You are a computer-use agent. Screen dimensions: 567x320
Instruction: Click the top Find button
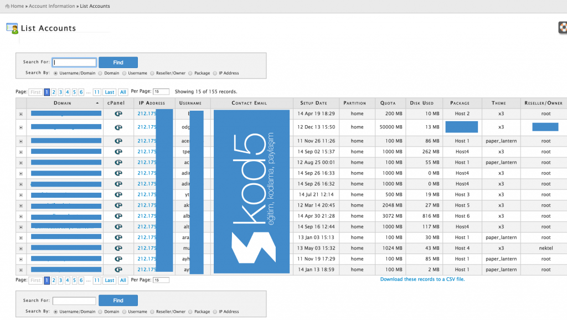pyautogui.click(x=118, y=63)
